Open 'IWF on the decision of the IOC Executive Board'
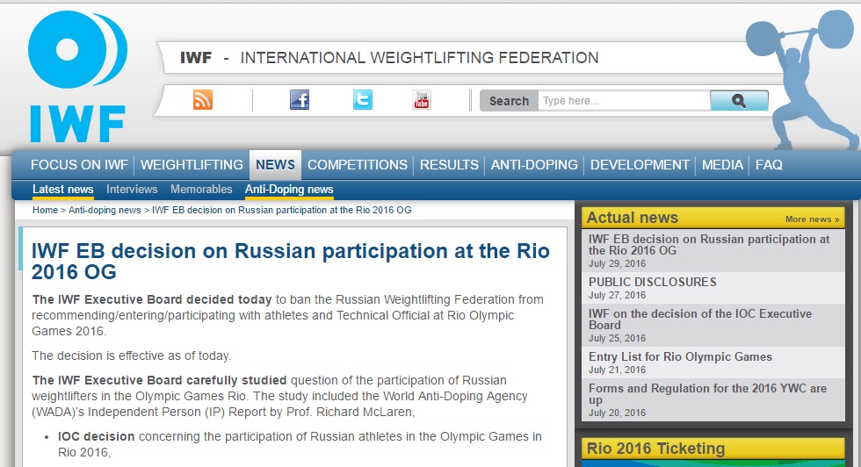The height and width of the screenshot is (467, 861). tap(713, 326)
